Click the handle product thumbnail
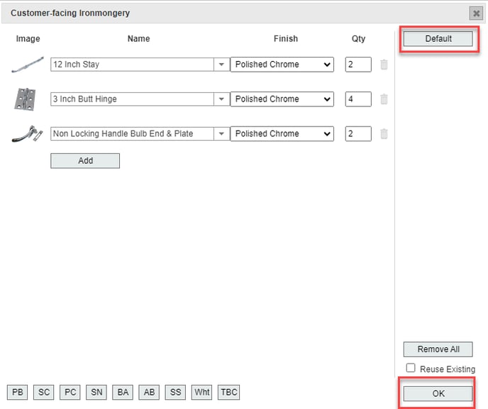Viewport: 488px width, 409px height. pyautogui.click(x=28, y=134)
